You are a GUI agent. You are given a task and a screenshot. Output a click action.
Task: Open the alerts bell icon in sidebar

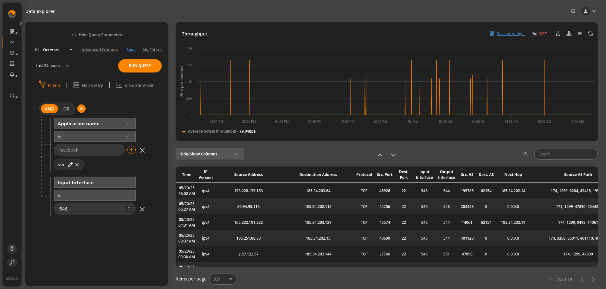pyautogui.click(x=12, y=74)
